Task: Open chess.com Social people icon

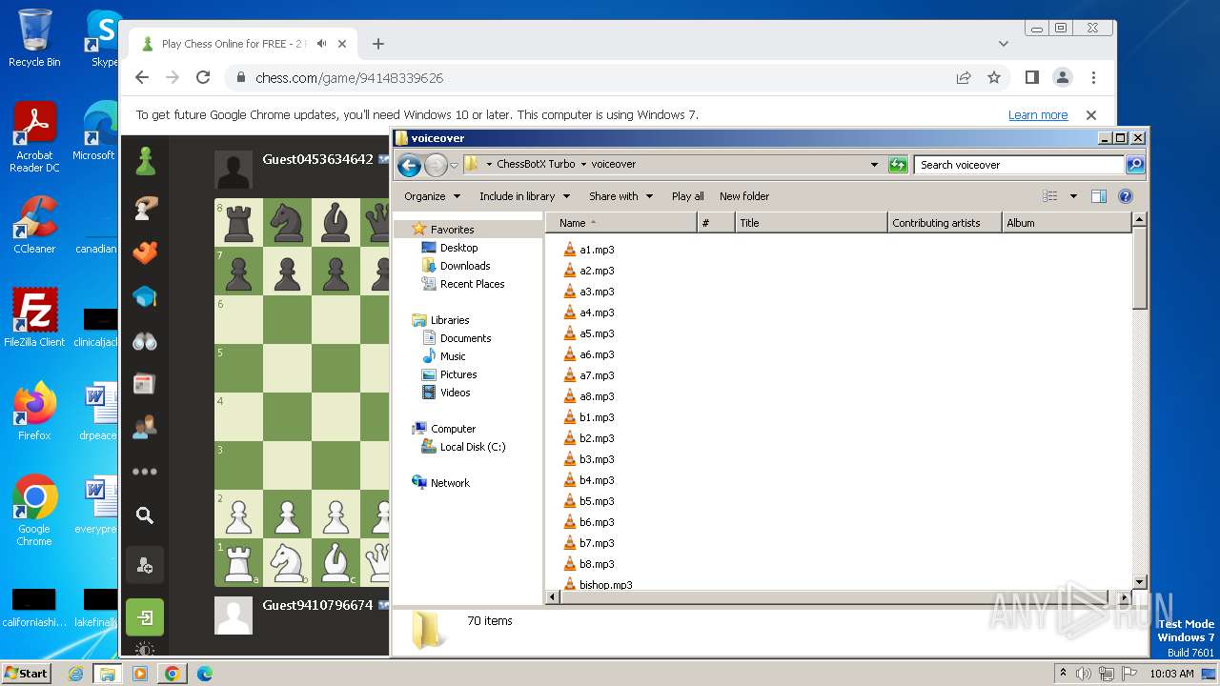Action: coord(145,428)
